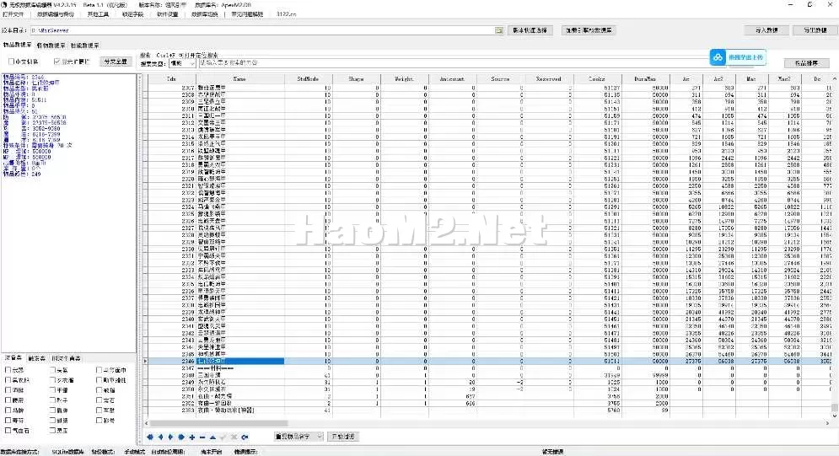
Task: Check the 宝石 category checkbox
Action: coord(99,400)
